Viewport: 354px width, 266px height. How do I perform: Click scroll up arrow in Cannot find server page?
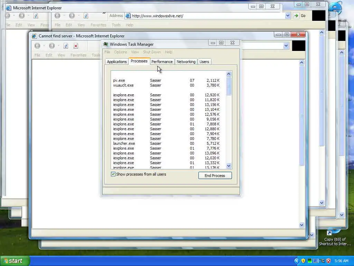click(x=301, y=62)
